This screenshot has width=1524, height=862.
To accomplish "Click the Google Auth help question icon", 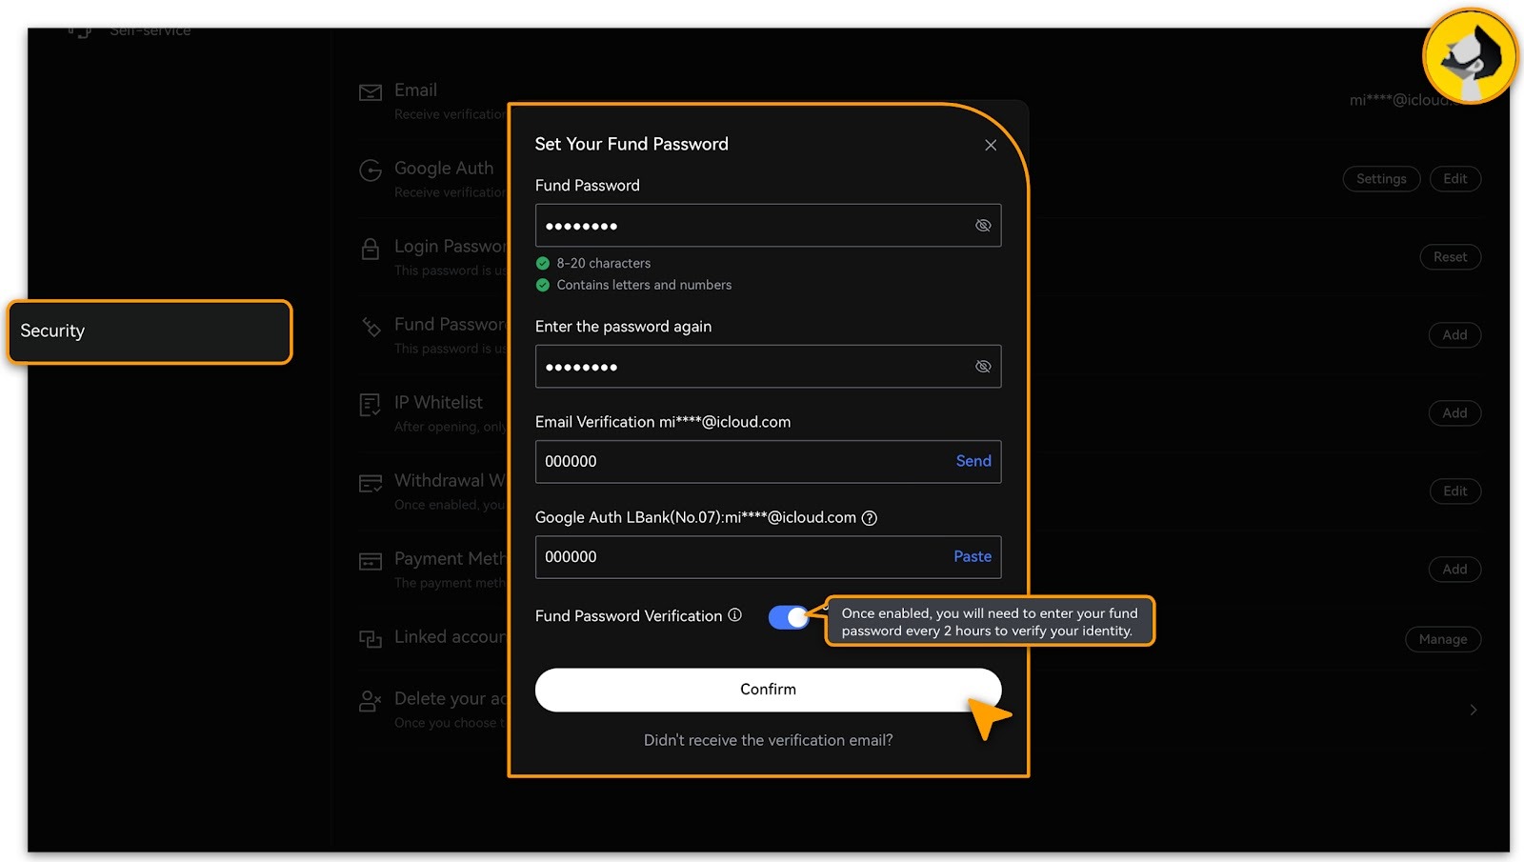I will [x=869, y=518].
